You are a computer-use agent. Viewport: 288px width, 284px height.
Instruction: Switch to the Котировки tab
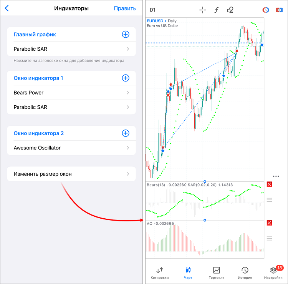[160, 273]
